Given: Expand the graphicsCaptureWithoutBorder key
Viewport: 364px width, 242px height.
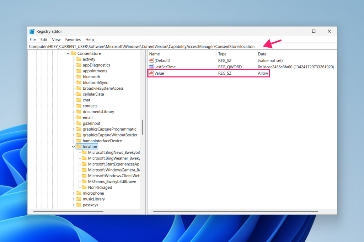Looking at the screenshot, I should point(73,135).
